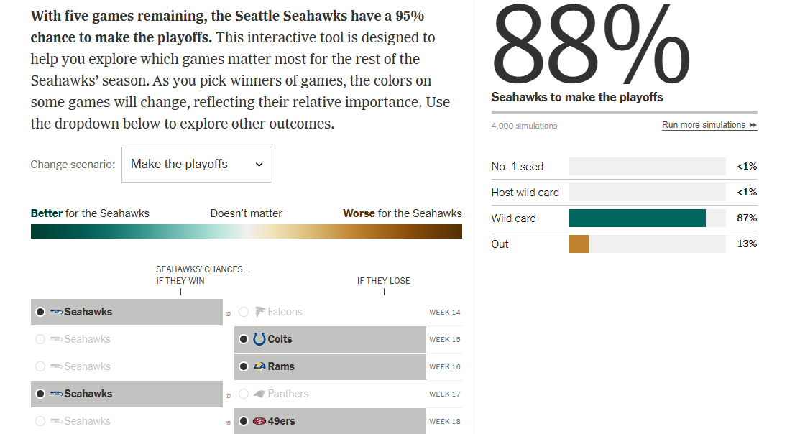Click the 49ers team logo

pos(259,421)
